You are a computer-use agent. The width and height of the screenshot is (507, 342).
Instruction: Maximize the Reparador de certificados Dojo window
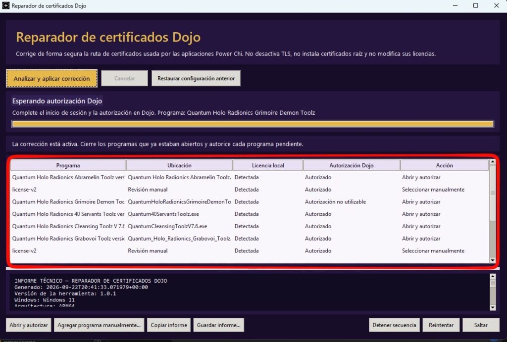[476, 5]
